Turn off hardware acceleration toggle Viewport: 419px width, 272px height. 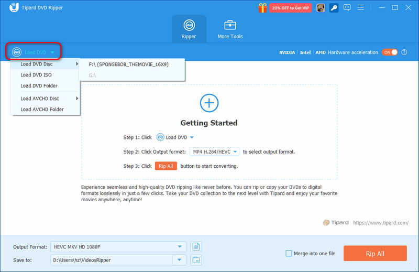[390, 52]
